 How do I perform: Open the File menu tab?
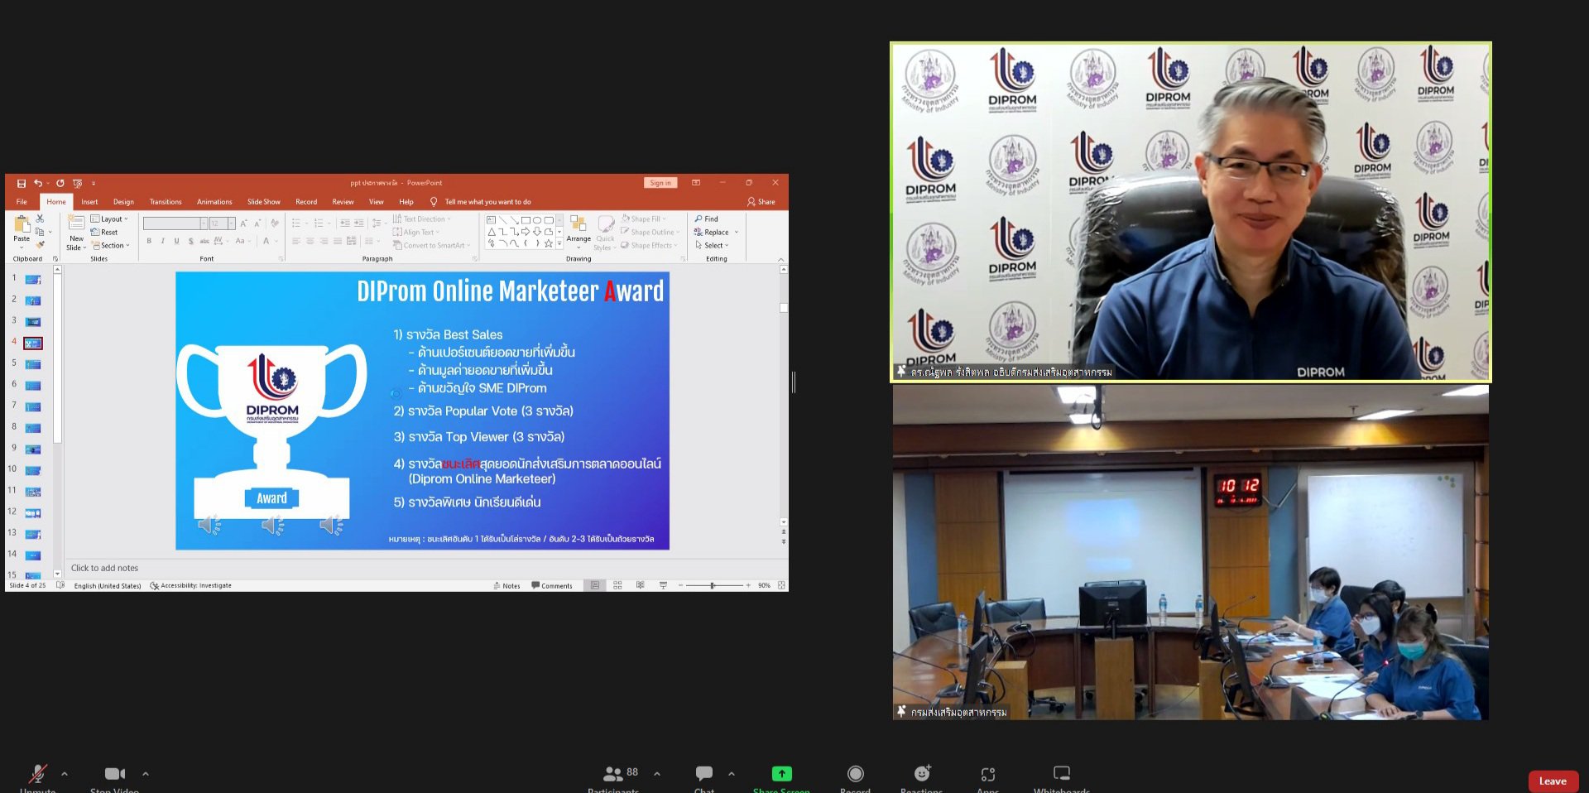(22, 202)
